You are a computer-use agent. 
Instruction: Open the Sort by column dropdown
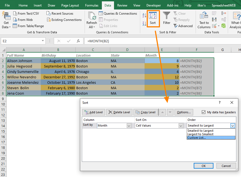[x=129, y=125]
